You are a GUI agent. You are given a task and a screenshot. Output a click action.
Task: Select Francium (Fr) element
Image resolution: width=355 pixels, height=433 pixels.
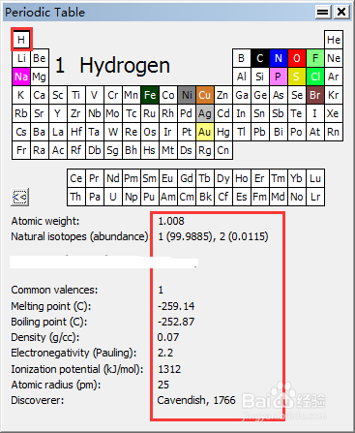[21, 150]
